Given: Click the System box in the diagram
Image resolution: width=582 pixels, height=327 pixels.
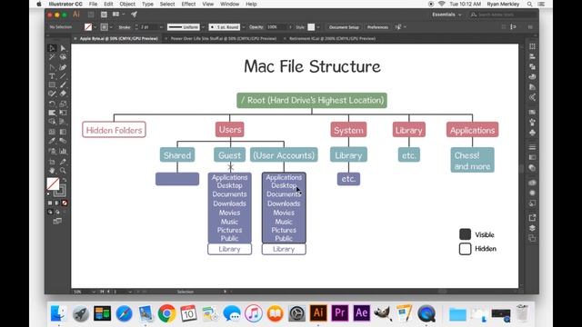Looking at the screenshot, I should 348,130.
